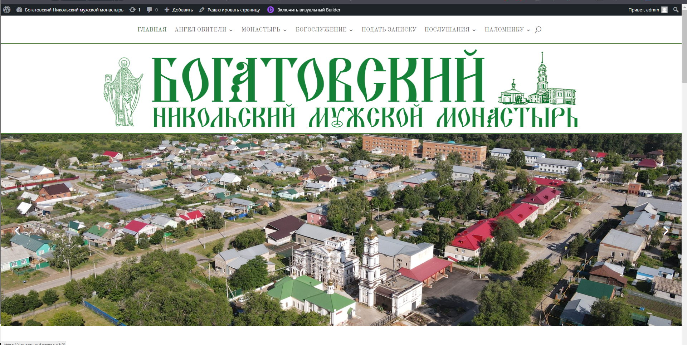The image size is (687, 345).
Task: Expand the МОНАСТЫРЬ dropdown menu
Action: click(264, 30)
